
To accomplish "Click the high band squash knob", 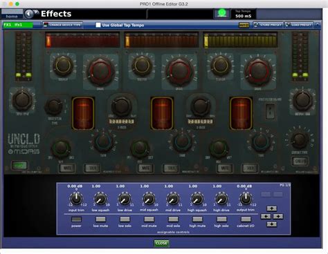I will 221,66.
